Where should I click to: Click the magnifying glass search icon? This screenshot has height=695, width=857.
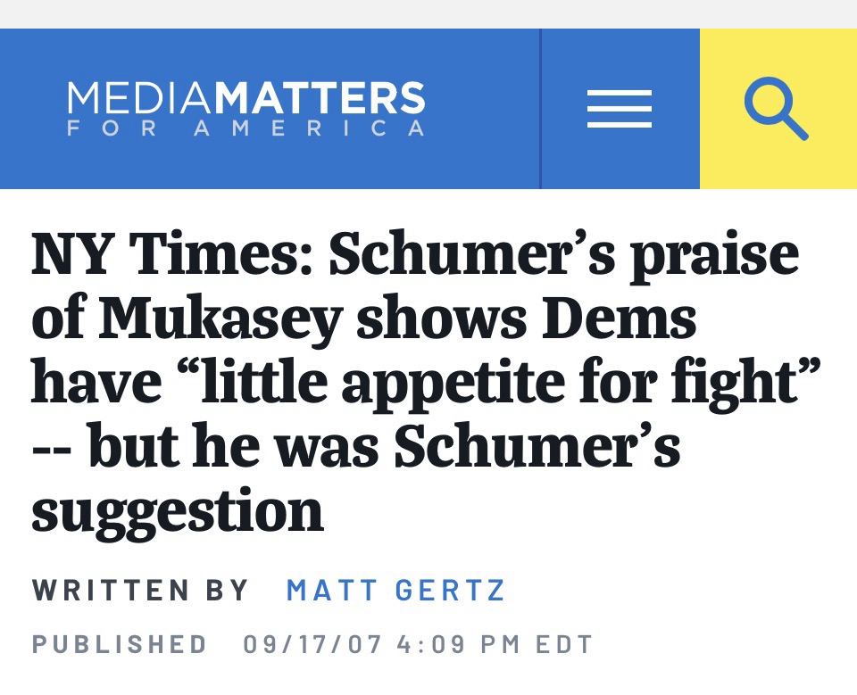[777, 109]
